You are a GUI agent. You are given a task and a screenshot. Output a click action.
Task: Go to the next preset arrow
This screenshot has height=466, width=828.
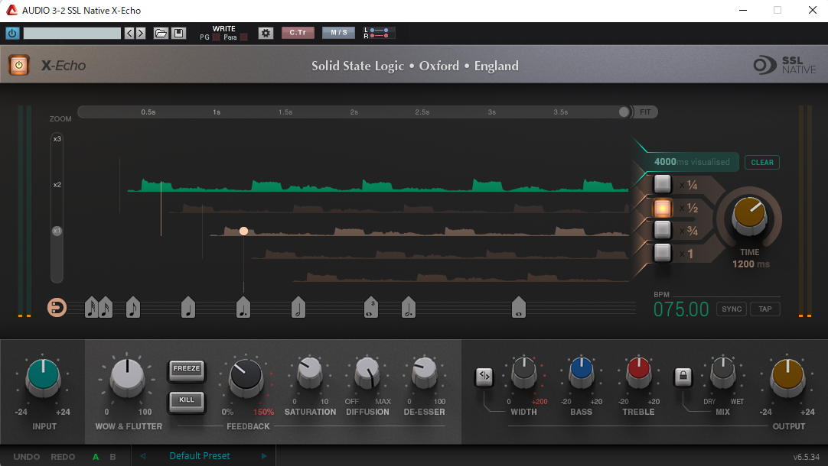tap(264, 456)
